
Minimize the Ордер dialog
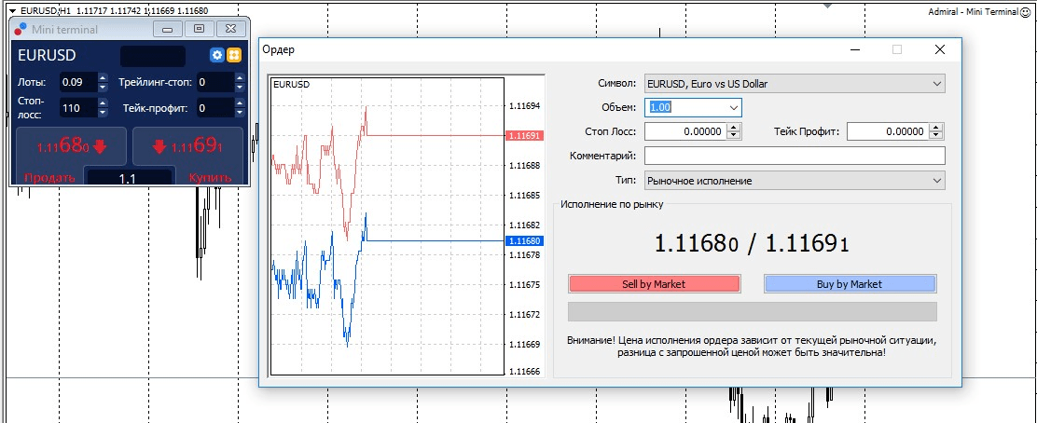[x=856, y=49]
